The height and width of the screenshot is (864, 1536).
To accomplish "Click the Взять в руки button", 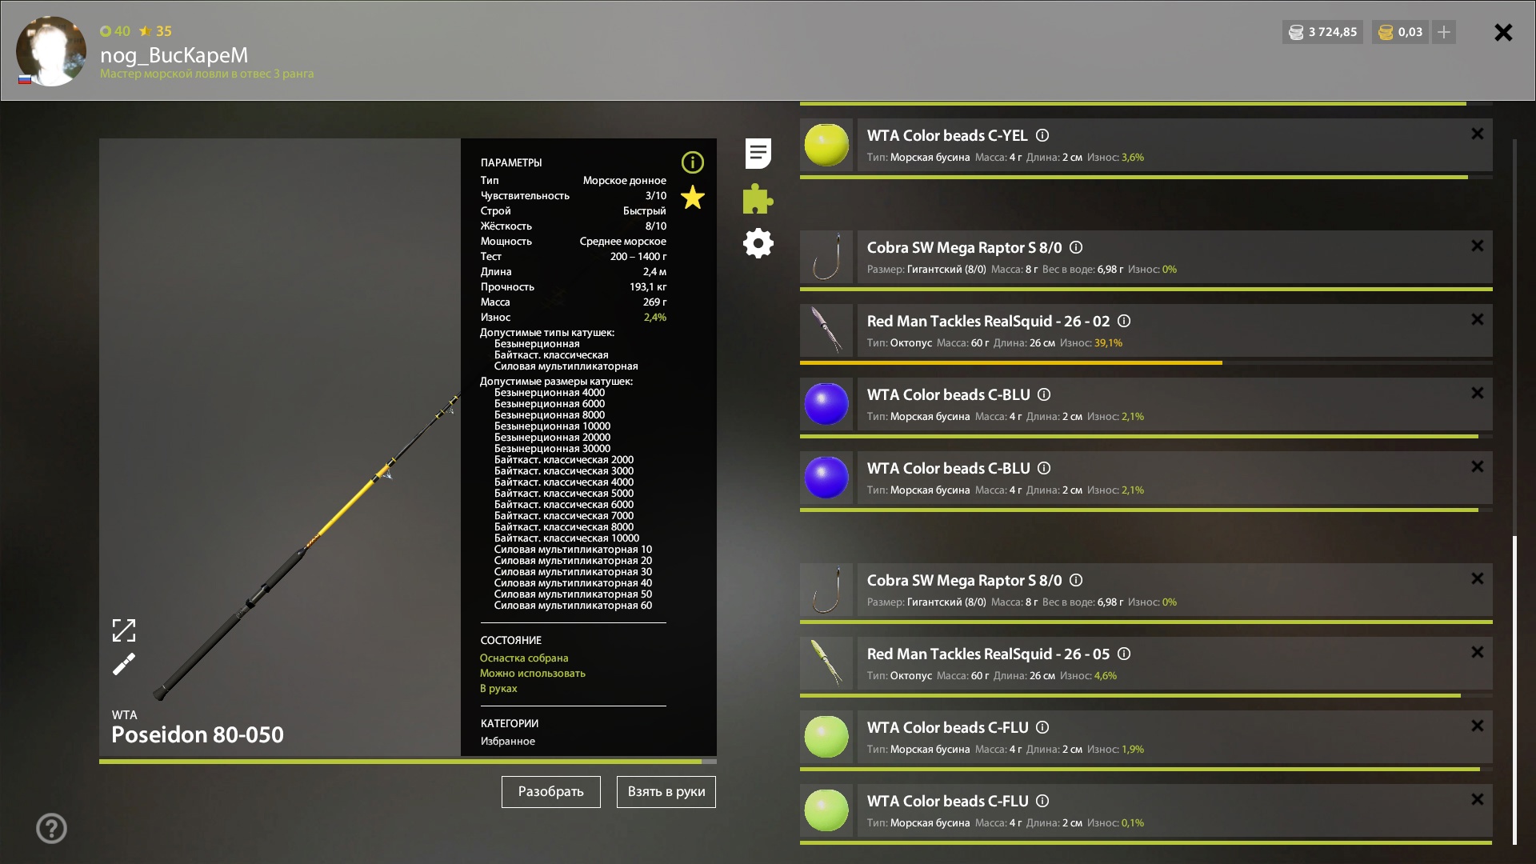I will coord(666,792).
